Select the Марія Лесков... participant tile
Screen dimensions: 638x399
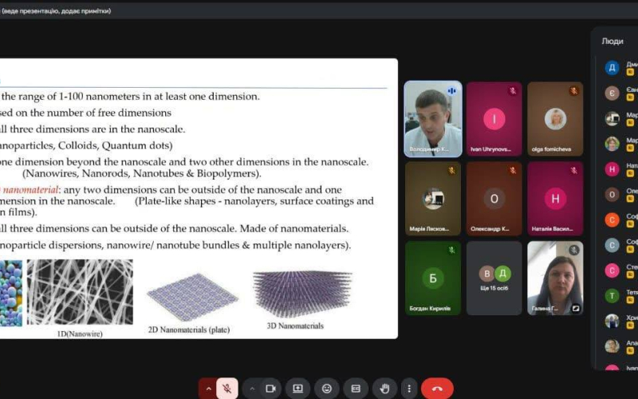click(433, 199)
